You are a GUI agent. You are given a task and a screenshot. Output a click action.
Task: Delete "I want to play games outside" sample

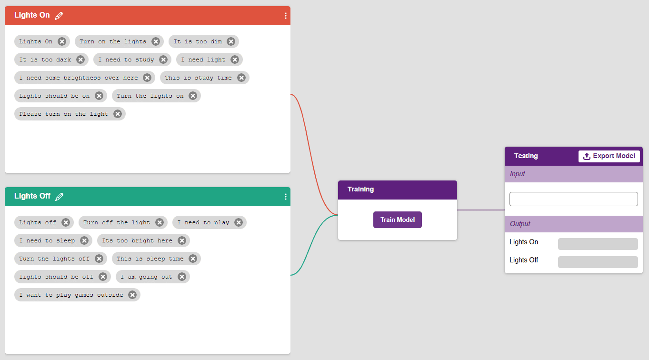coord(132,295)
